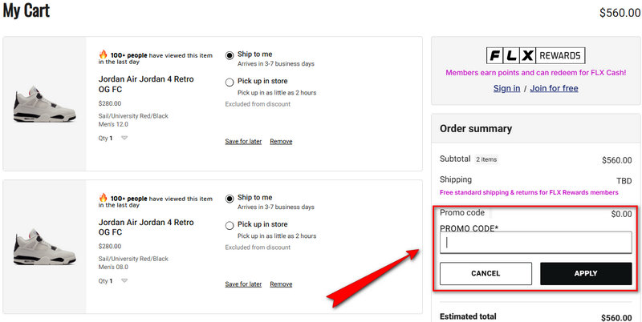Focus the promo code text field
This screenshot has height=322, width=642.
pyautogui.click(x=535, y=242)
